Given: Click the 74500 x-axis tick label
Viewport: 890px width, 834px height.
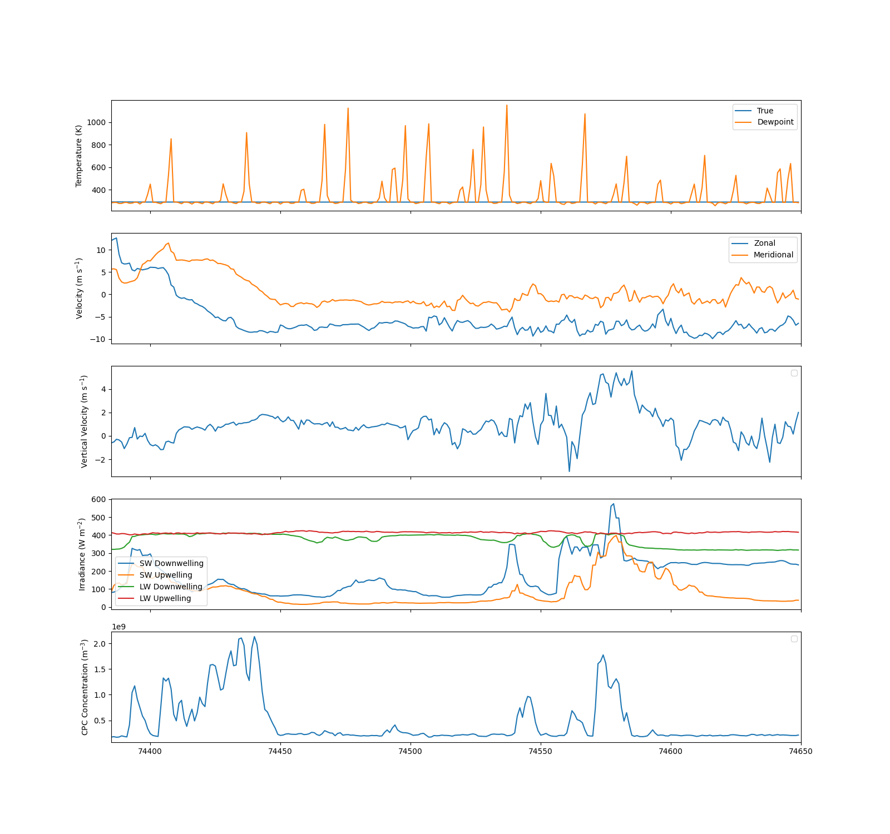Looking at the screenshot, I should click(x=411, y=751).
